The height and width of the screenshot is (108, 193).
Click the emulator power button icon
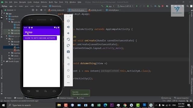(68, 21)
